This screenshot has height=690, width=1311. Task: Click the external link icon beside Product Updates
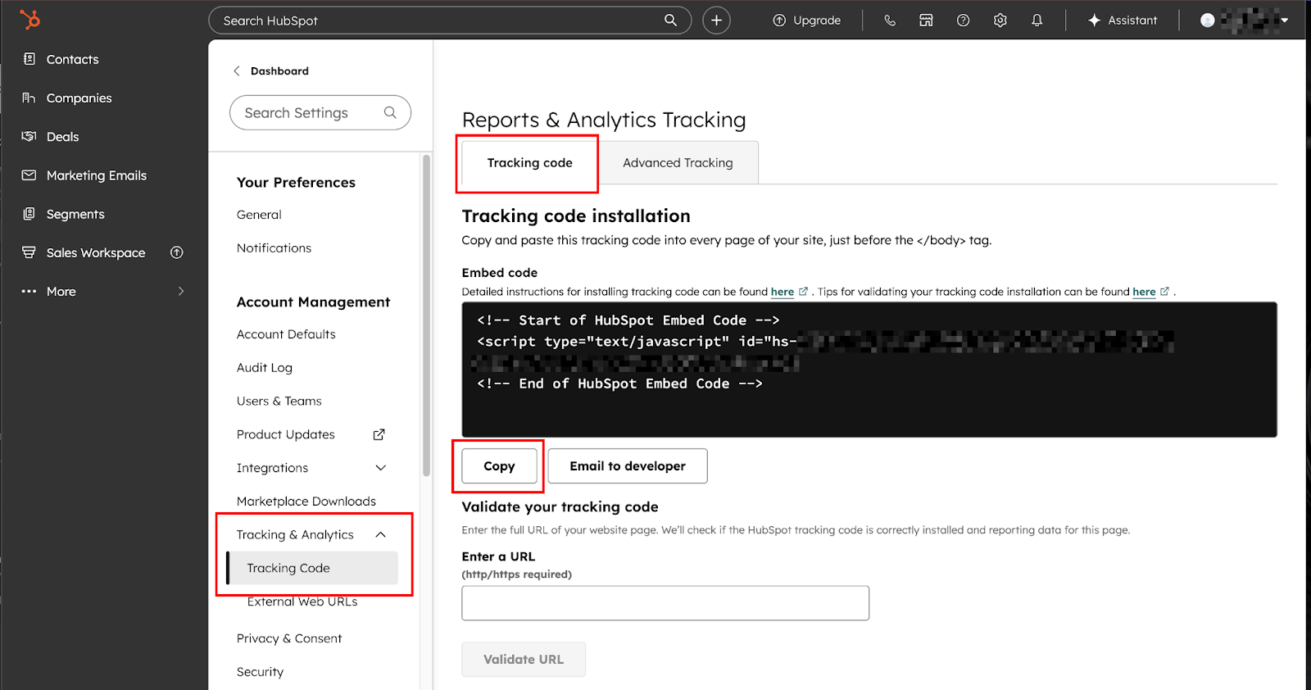[x=379, y=434]
